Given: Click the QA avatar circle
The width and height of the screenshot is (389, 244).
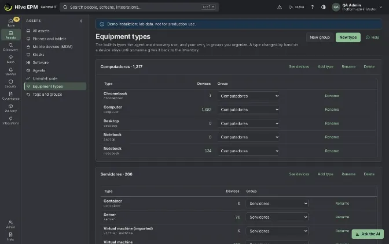Looking at the screenshot, I should point(336,7).
